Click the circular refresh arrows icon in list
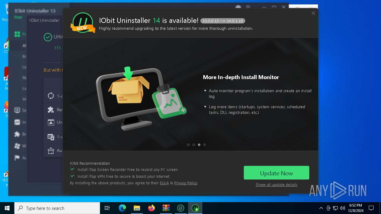The height and width of the screenshot is (214, 381). pos(51,96)
